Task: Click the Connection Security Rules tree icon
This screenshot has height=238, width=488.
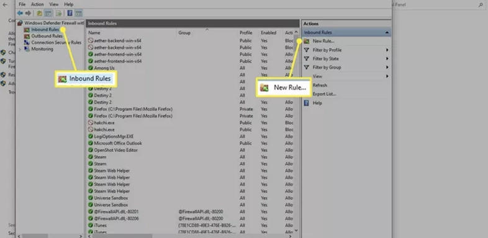Action: coord(27,43)
